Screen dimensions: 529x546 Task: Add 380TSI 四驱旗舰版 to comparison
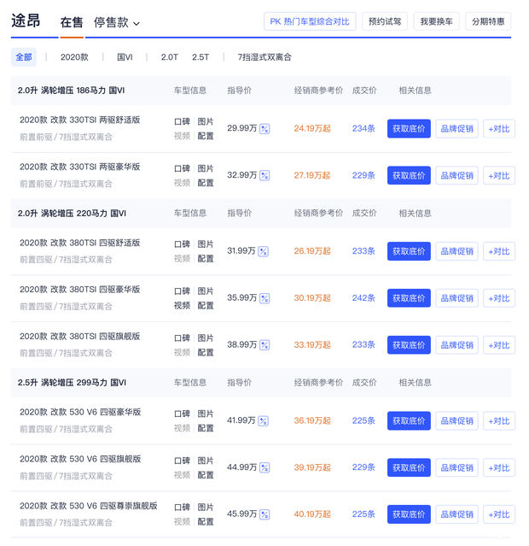[499, 345]
